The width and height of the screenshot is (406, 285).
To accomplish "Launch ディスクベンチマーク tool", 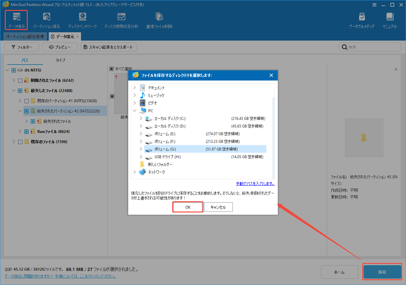I will click(83, 19).
